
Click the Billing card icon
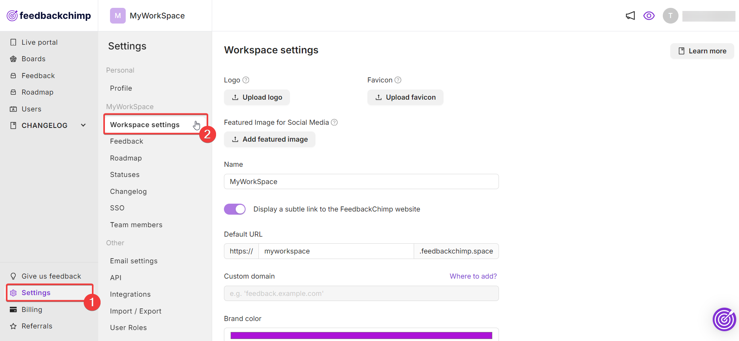tap(13, 310)
